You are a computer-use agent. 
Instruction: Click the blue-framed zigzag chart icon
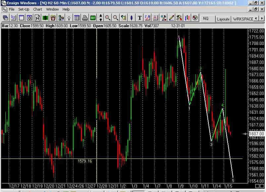(x=148, y=18)
